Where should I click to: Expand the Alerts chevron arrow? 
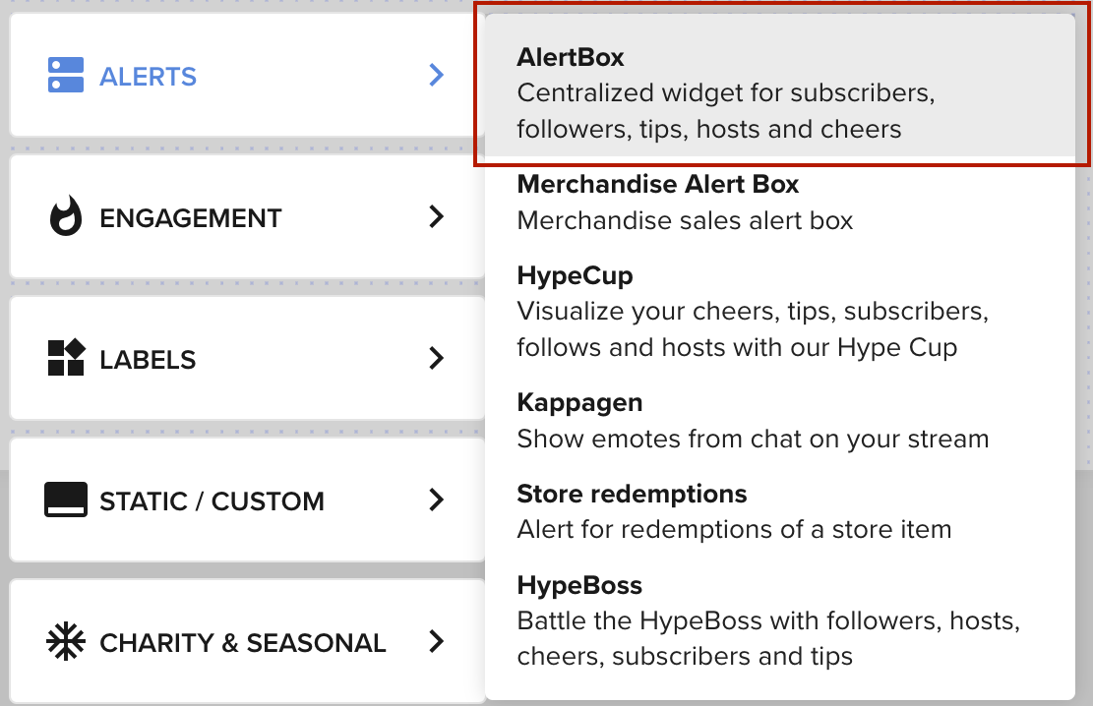(437, 75)
